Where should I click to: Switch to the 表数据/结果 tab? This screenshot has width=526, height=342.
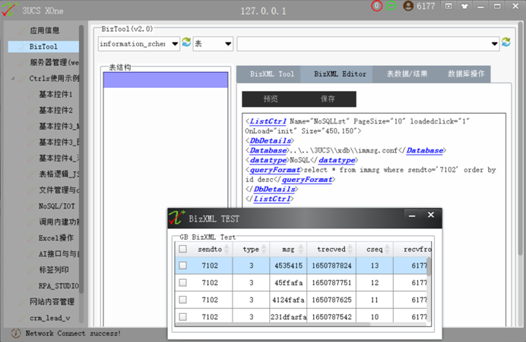click(407, 74)
